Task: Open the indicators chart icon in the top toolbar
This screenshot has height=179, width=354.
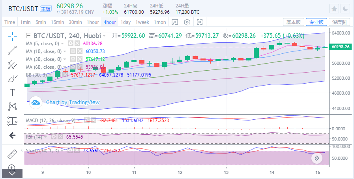Action: click(x=175, y=22)
